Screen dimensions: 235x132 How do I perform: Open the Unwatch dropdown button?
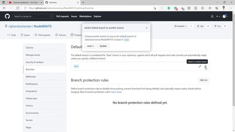[x=180, y=26]
